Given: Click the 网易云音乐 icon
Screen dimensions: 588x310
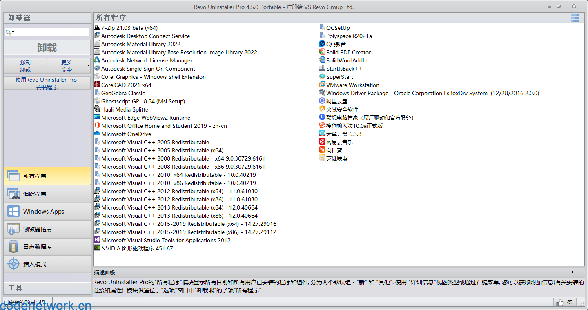Looking at the screenshot, I should point(322,142).
